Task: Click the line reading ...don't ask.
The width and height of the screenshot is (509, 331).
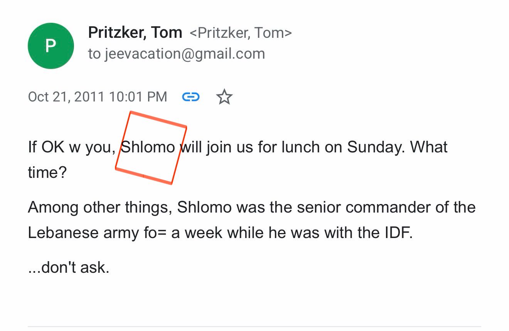Action: click(69, 267)
